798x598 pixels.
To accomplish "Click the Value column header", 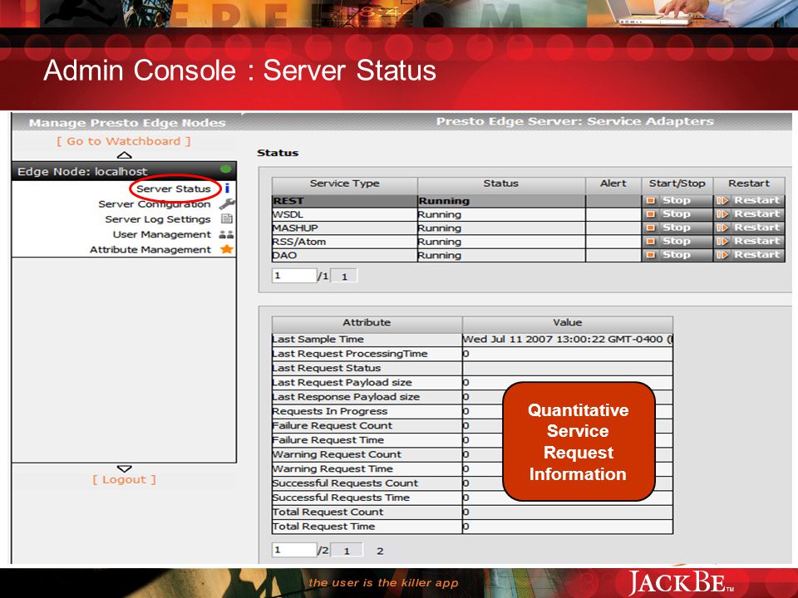I will pyautogui.click(x=568, y=323).
